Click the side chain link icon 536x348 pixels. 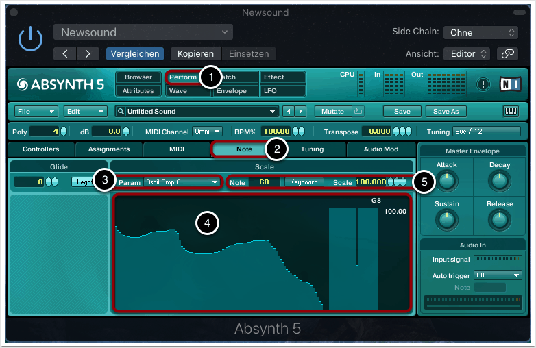click(x=507, y=53)
